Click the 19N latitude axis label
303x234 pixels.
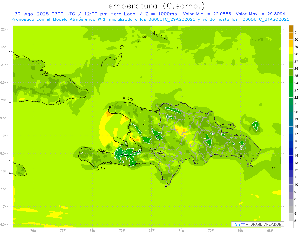pyautogui.click(x=4, y=136)
